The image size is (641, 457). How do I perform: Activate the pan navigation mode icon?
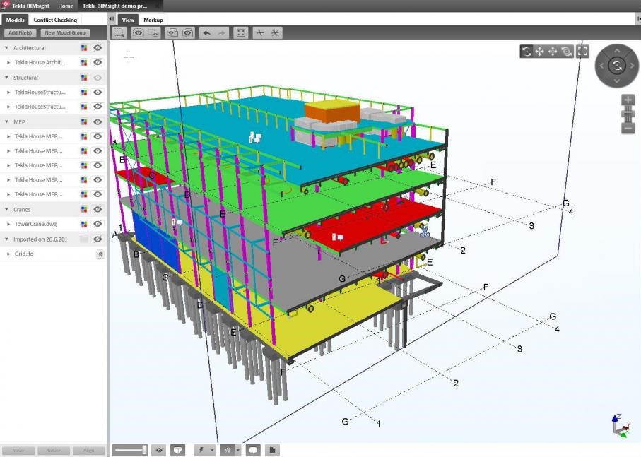pos(540,52)
